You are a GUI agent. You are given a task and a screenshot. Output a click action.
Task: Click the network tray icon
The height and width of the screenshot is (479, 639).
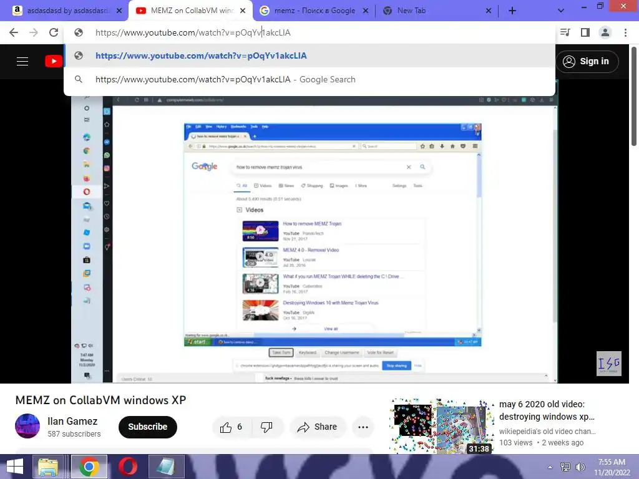pyautogui.click(x=565, y=467)
